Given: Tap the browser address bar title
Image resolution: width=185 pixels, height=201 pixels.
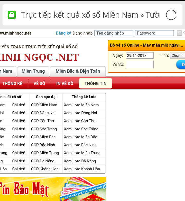Looking at the screenshot, I should coord(90,15).
